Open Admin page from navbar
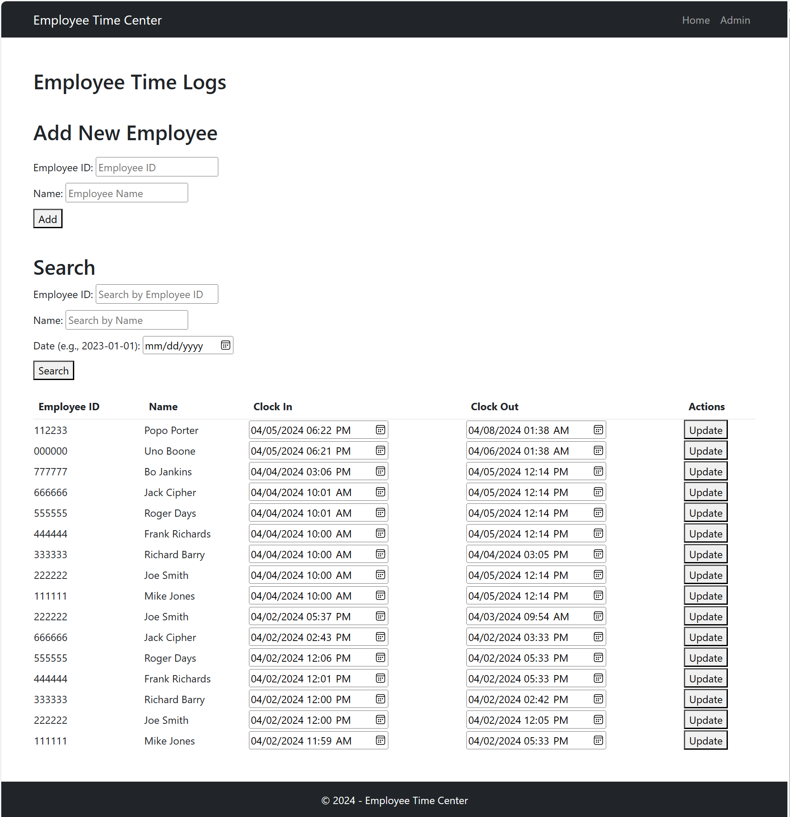The width and height of the screenshot is (790, 817). click(735, 20)
